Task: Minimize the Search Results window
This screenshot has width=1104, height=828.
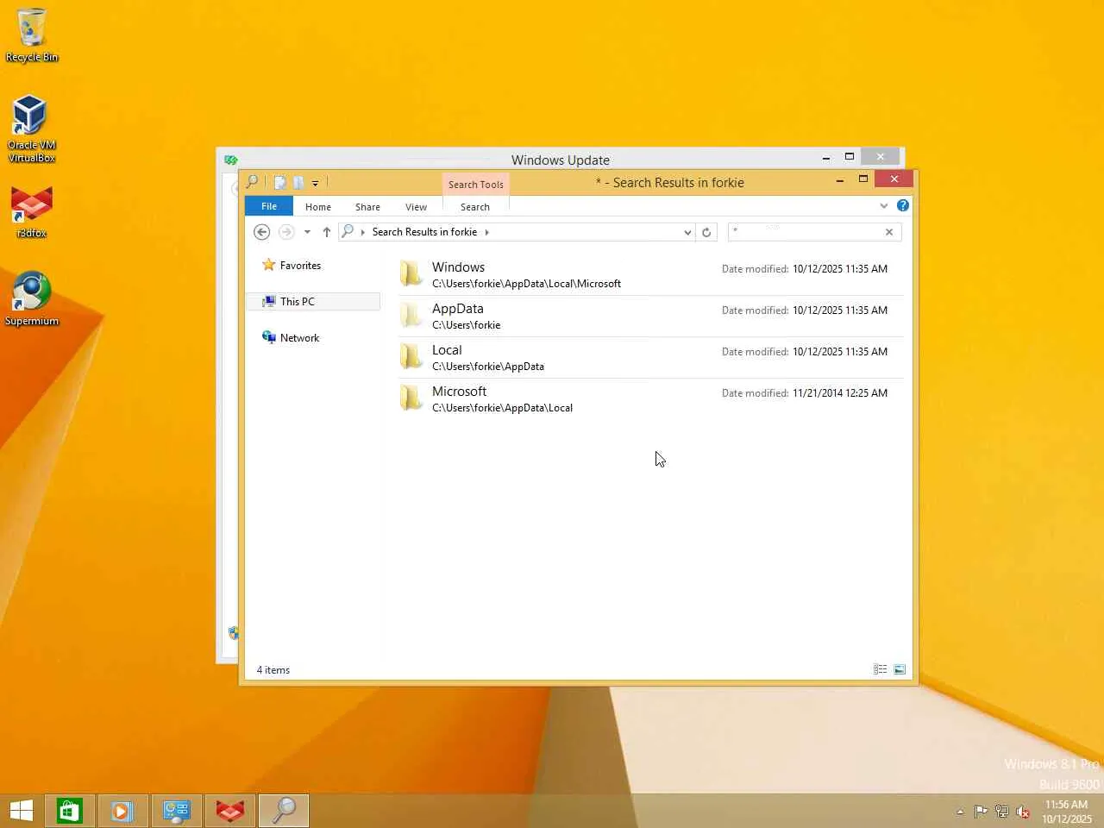Action: tap(840, 179)
